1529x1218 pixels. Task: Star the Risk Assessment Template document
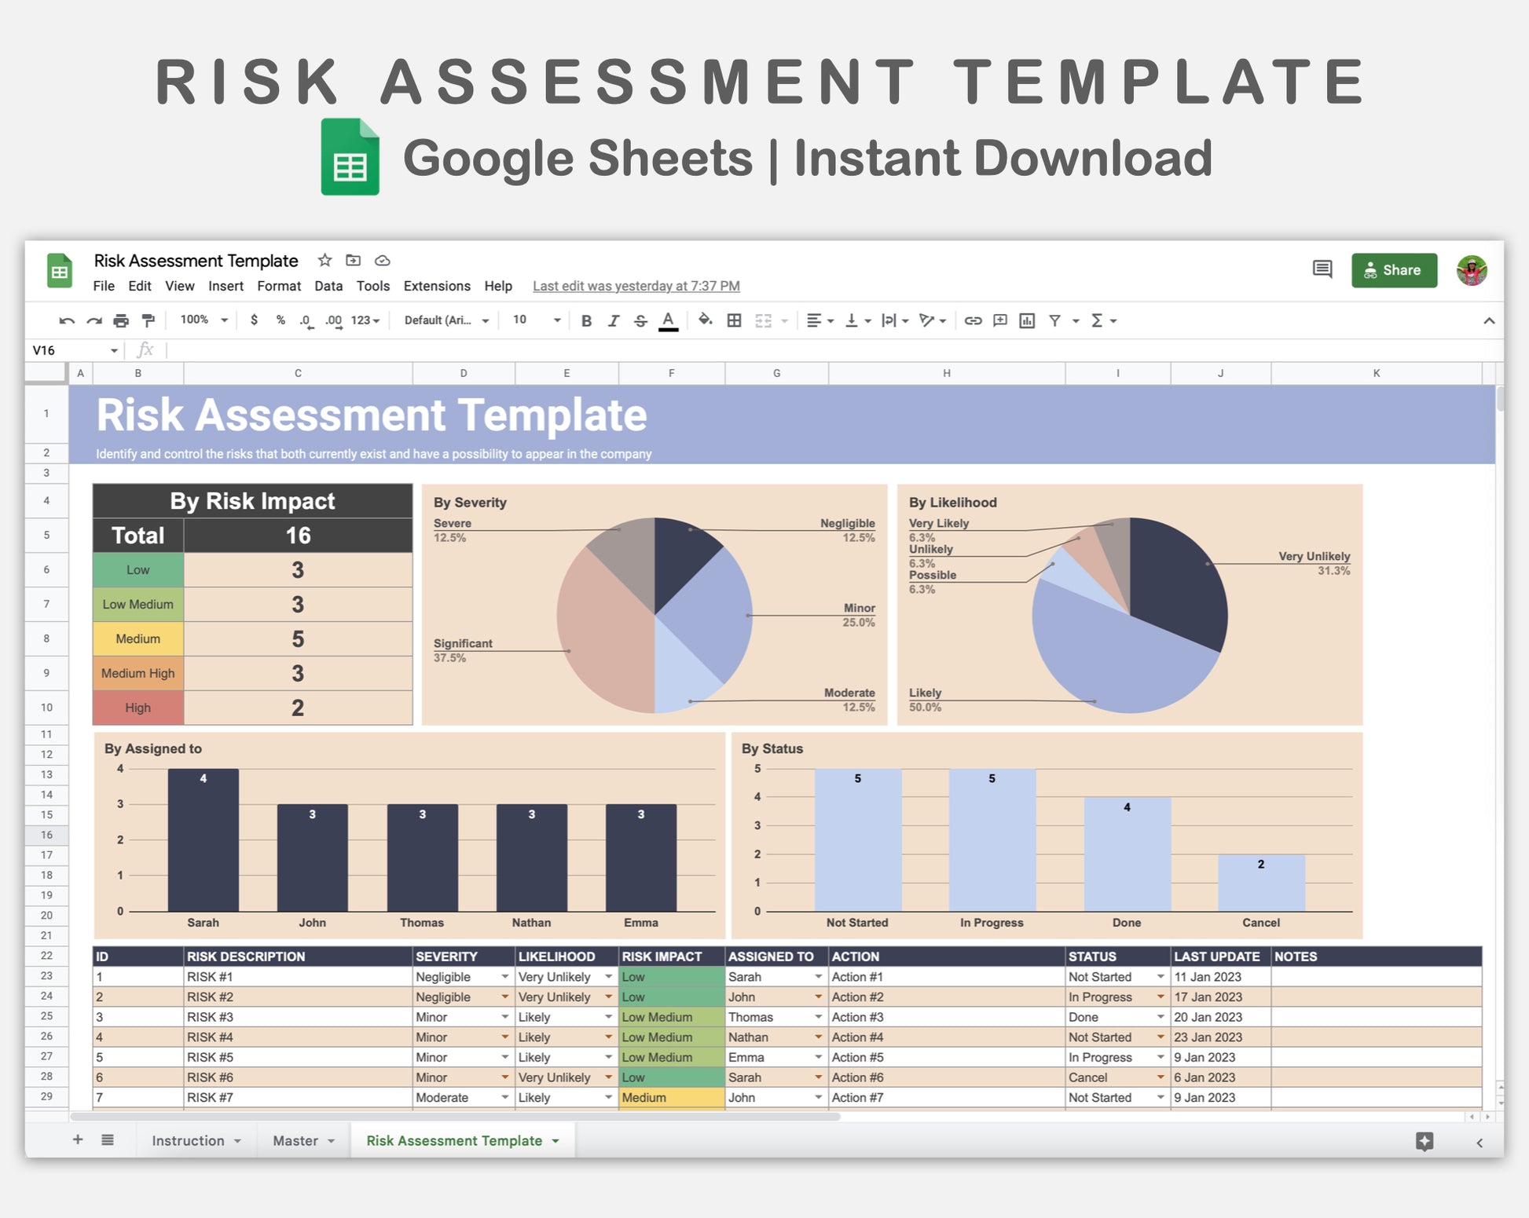point(324,260)
